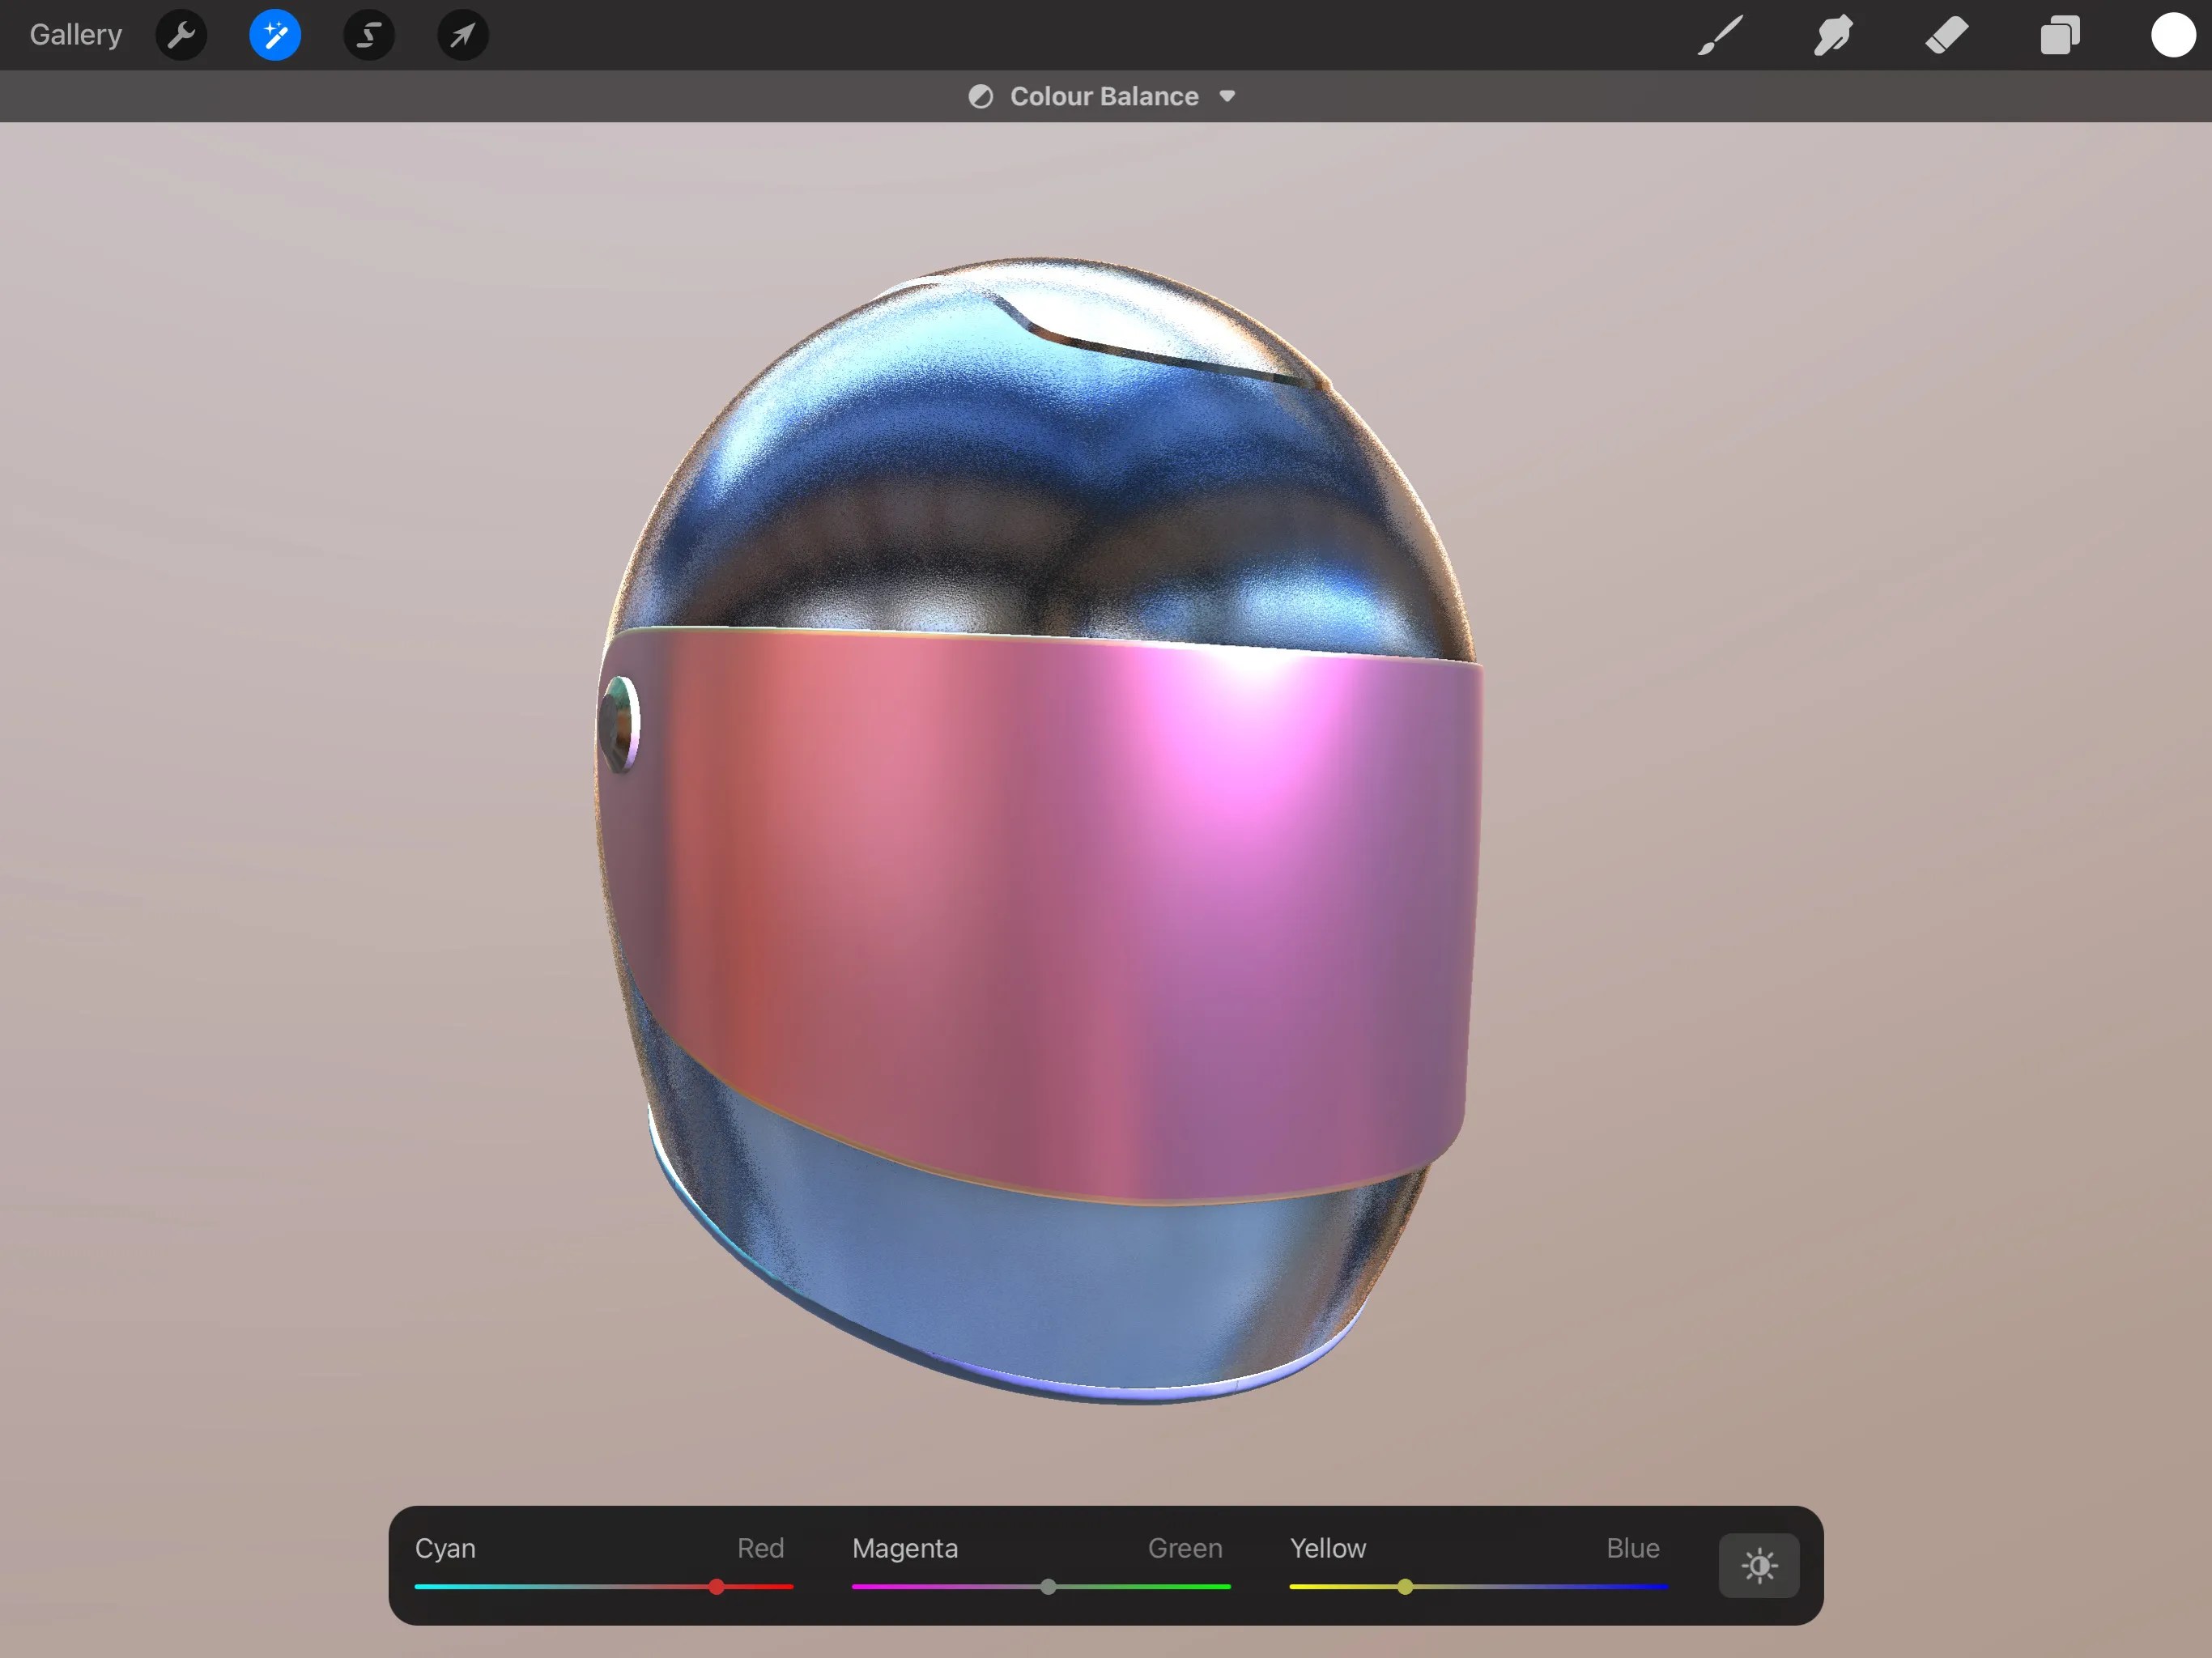Open the Colour Balance header menu
This screenshot has height=1658, width=2212.
1103,95
